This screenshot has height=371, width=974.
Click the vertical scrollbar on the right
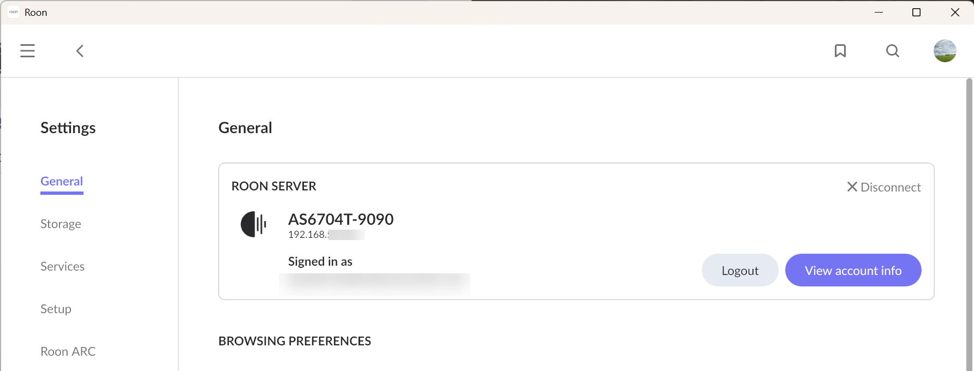click(x=969, y=218)
